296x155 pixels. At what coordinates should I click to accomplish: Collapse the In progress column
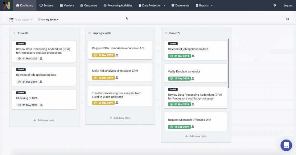(x=90, y=33)
